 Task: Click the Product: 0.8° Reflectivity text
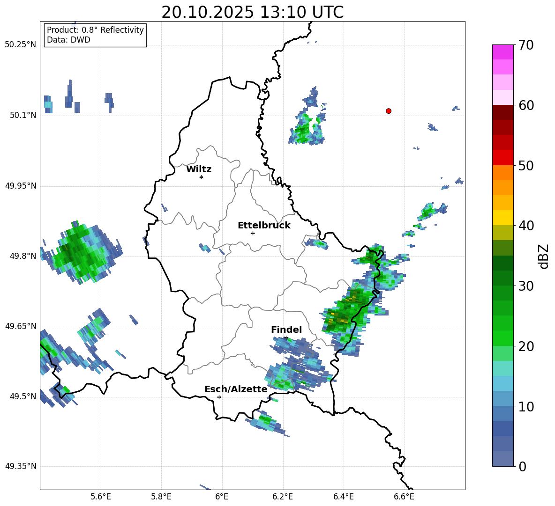pyautogui.click(x=95, y=29)
